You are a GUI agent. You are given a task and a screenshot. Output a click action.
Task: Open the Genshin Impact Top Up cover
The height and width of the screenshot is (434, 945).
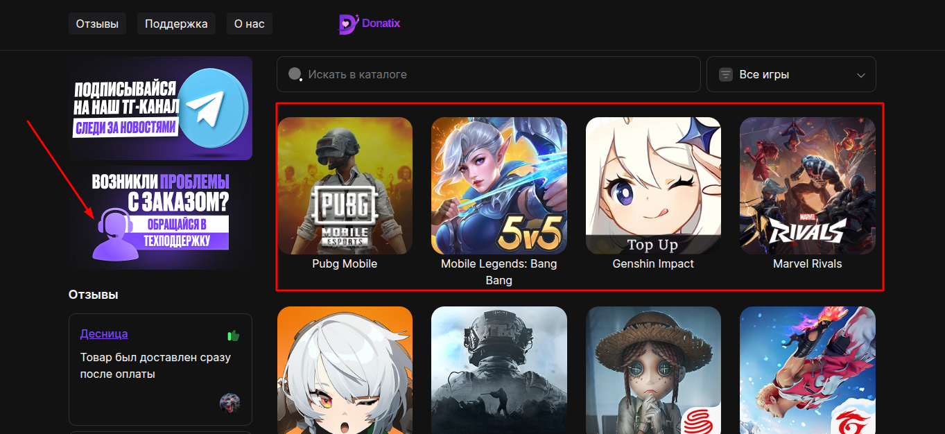tap(653, 186)
